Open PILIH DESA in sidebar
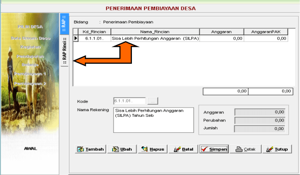Screen dimensions: 300x175 point(30,27)
